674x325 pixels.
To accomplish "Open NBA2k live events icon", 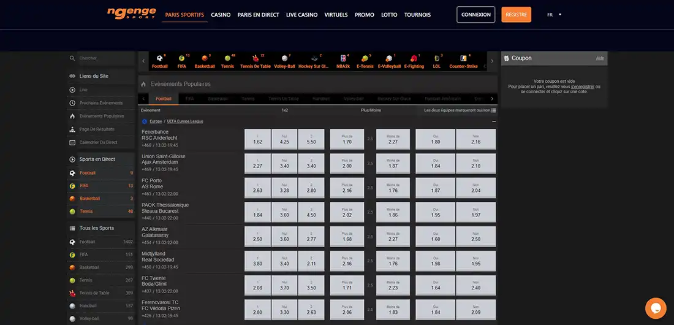I will (343, 61).
